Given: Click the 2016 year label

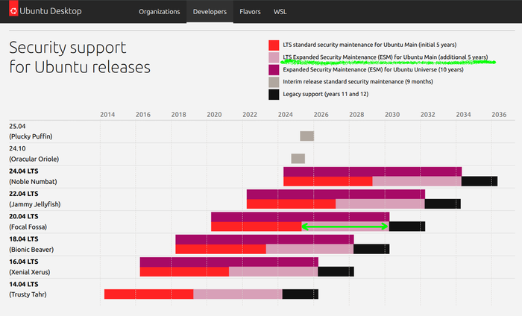Looking at the screenshot, I should click(143, 115).
